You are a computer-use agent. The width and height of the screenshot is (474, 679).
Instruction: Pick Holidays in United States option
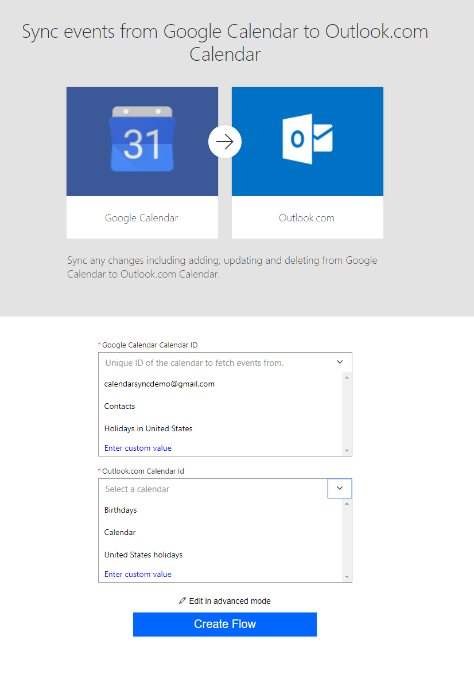tap(148, 429)
